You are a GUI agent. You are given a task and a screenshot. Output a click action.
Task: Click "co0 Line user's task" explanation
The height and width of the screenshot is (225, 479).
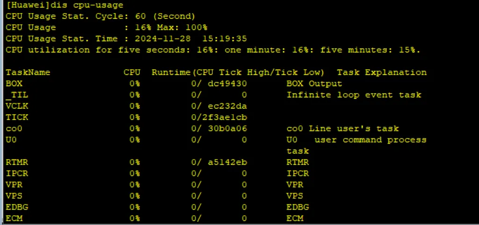[342, 129]
